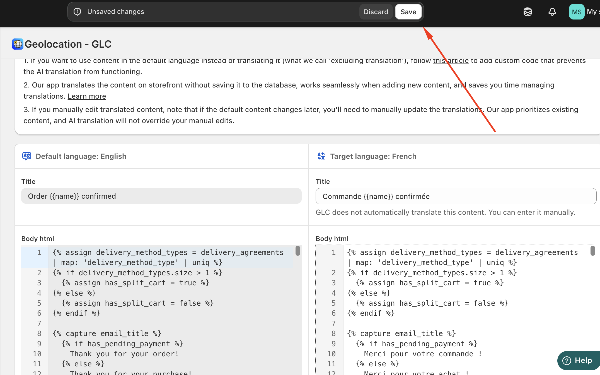Save the unsaved changes

click(408, 12)
